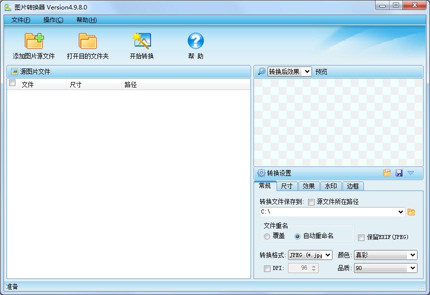
Task: Switch to the 边框 tab
Action: point(352,186)
